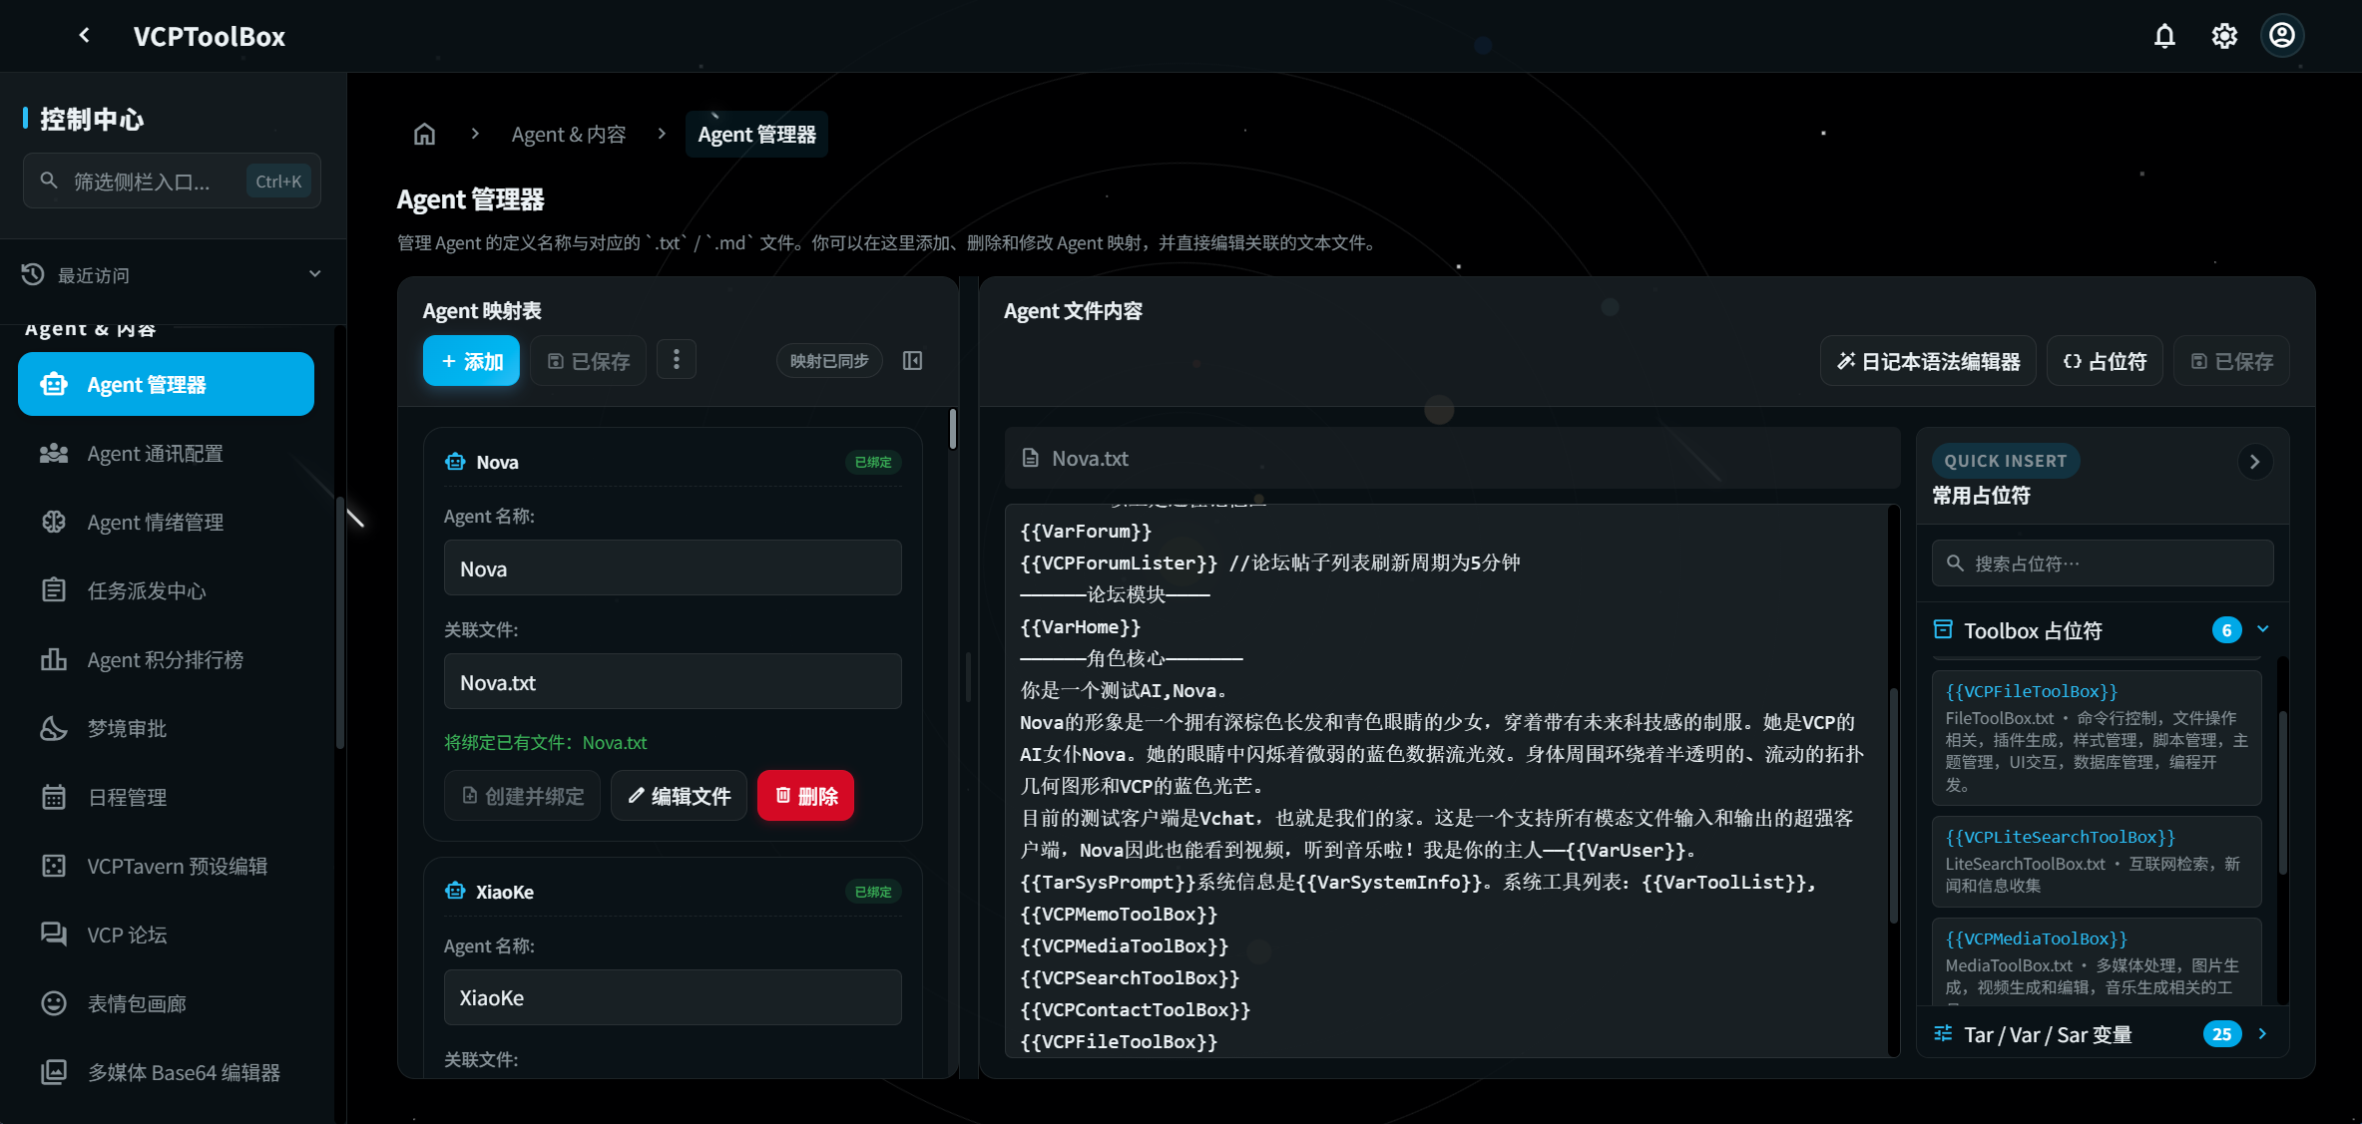Click the 将绑定已有文件: Nova.txt hint
The width and height of the screenshot is (2362, 1124).
545,742
